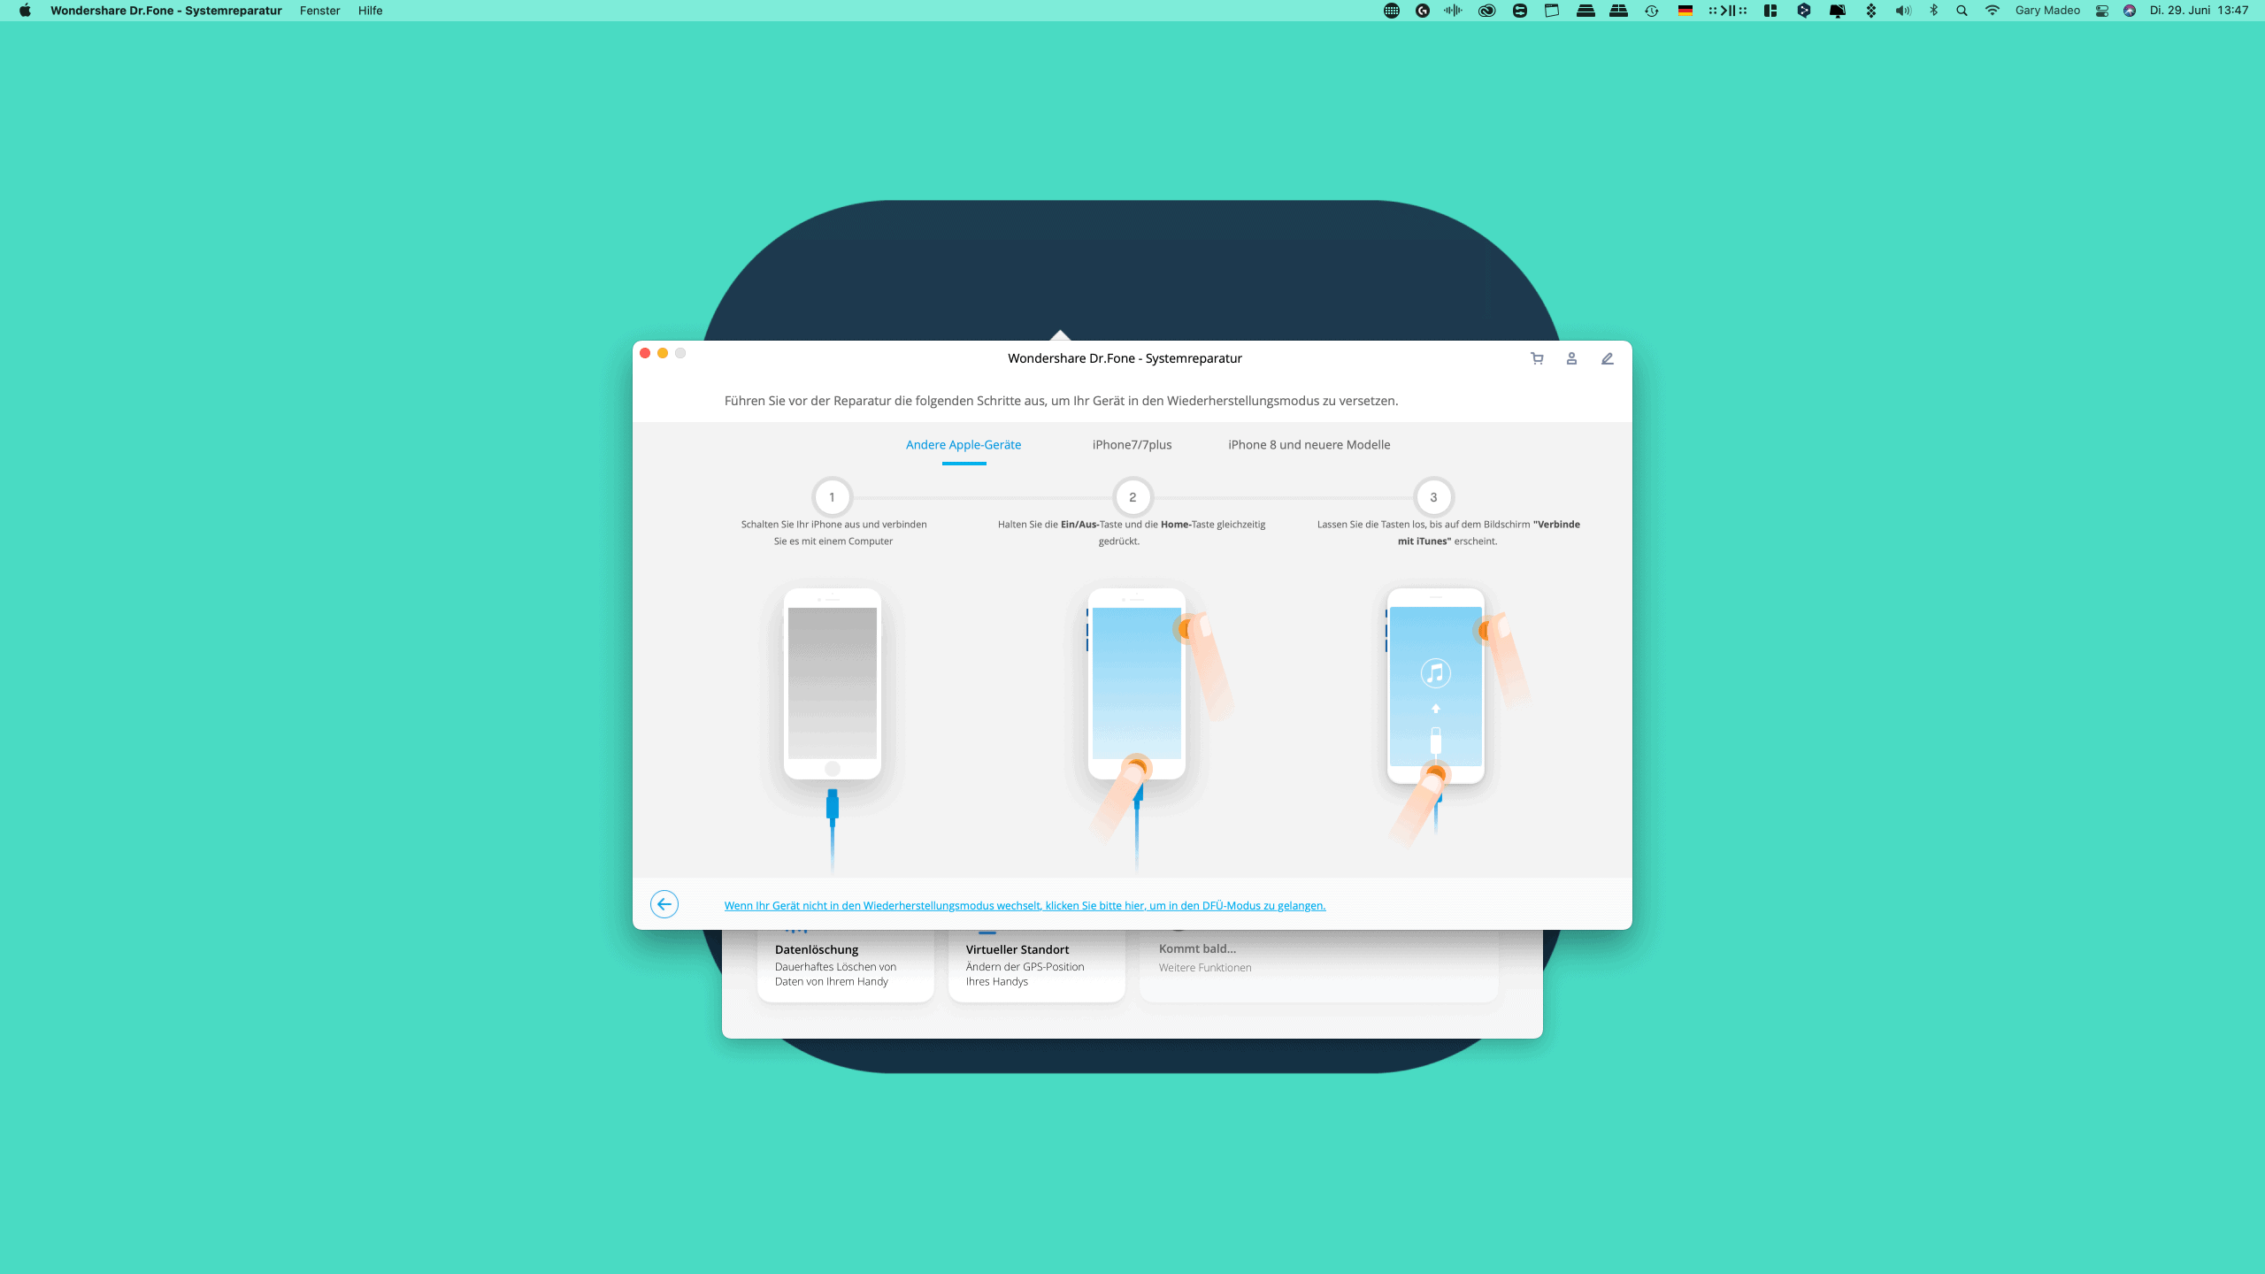
Task: Open the display mirroring menu bar icon
Action: point(1838,11)
